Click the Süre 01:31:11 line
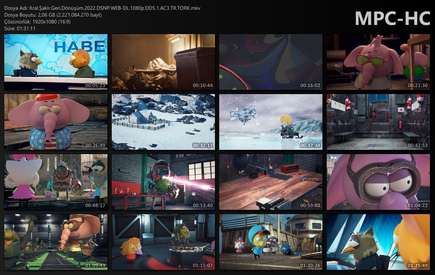This screenshot has width=435, height=275. [x=20, y=29]
